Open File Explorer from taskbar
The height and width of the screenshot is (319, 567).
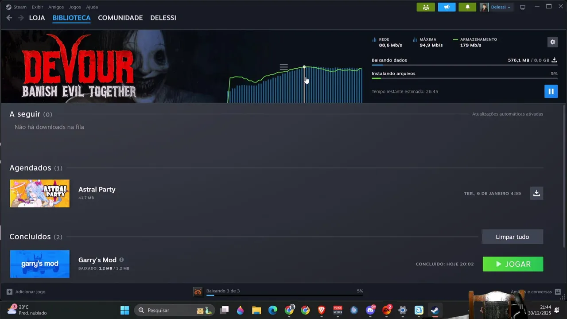(x=256, y=310)
